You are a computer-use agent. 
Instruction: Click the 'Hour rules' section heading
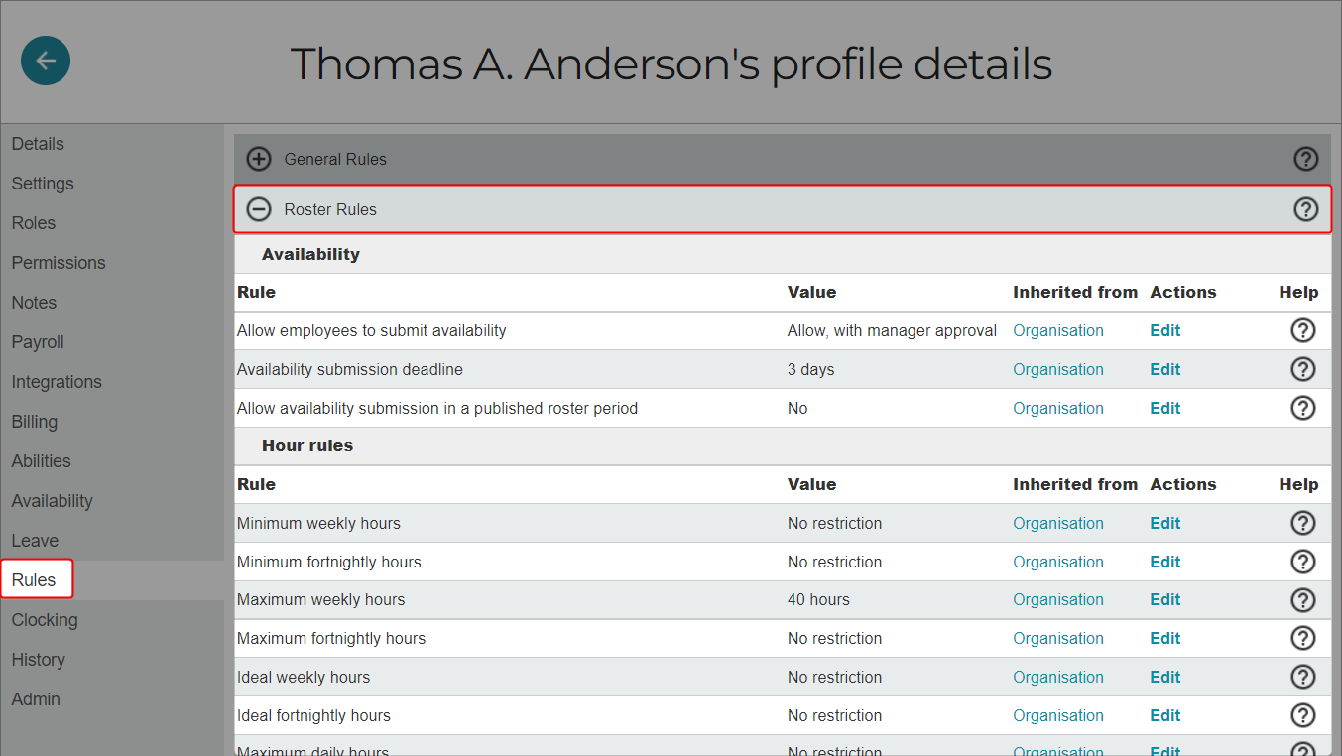(307, 445)
